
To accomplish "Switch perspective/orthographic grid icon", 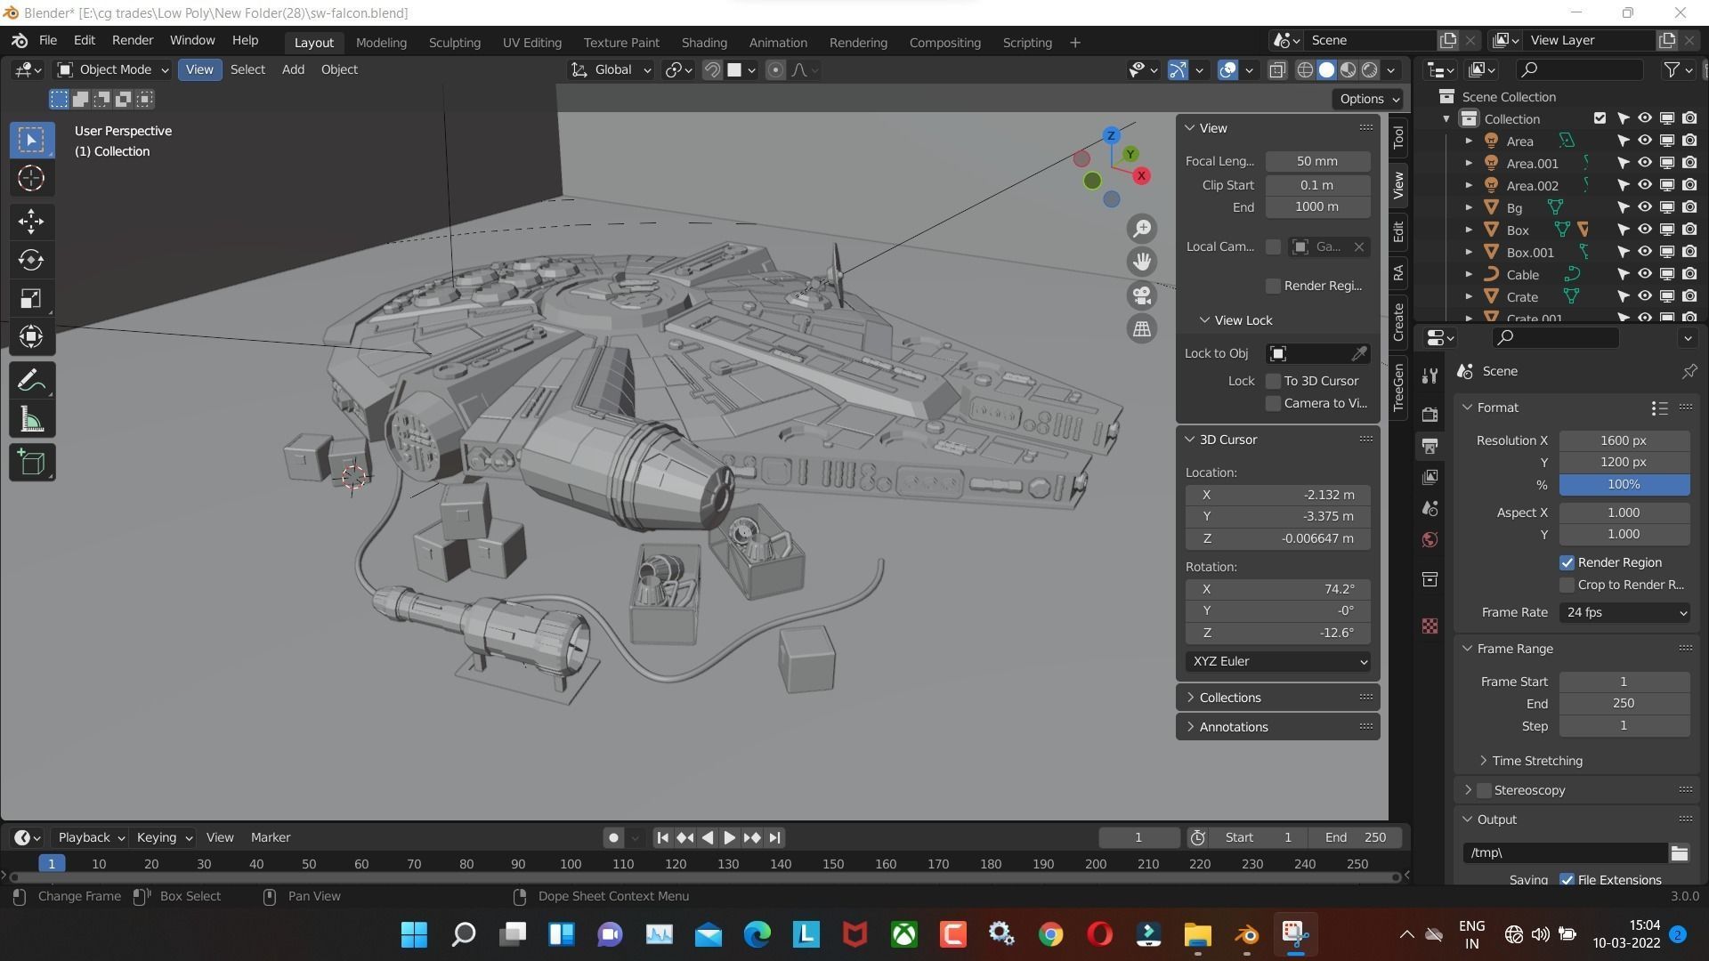I will coord(1142,328).
